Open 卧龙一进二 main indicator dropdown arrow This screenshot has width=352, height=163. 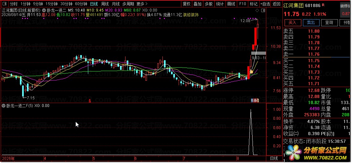coord(45,10)
